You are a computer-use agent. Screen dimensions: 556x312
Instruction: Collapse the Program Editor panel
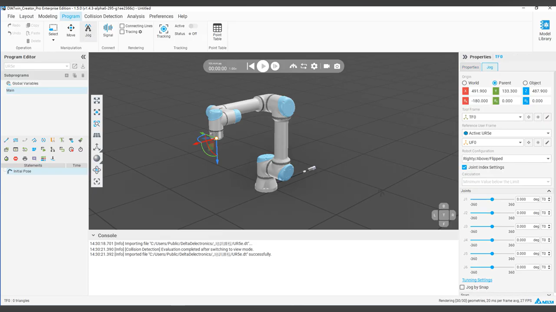83,57
